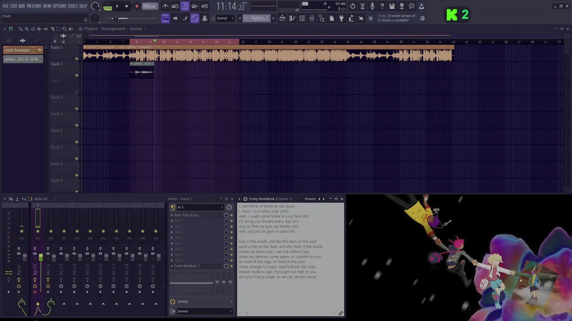Click the speech bubble chat icon

click(x=412, y=6)
